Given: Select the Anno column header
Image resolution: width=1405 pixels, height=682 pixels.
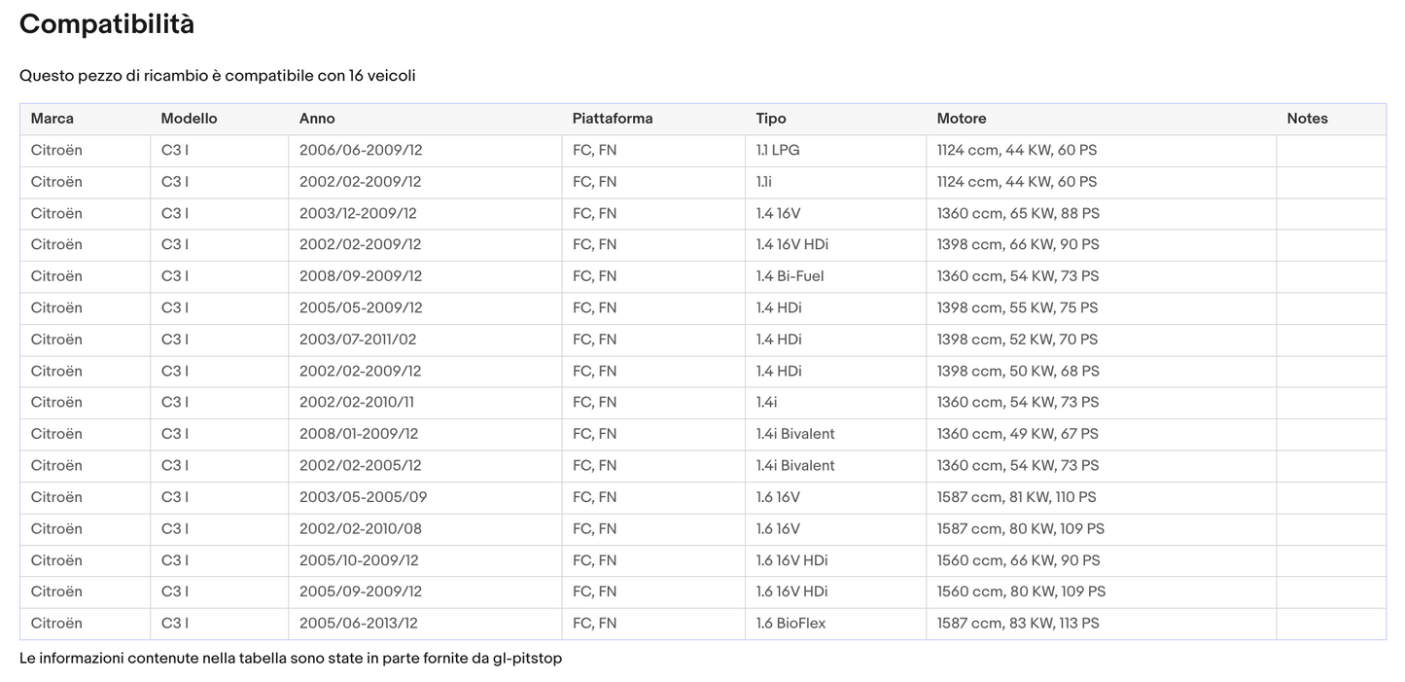Looking at the screenshot, I should [317, 119].
